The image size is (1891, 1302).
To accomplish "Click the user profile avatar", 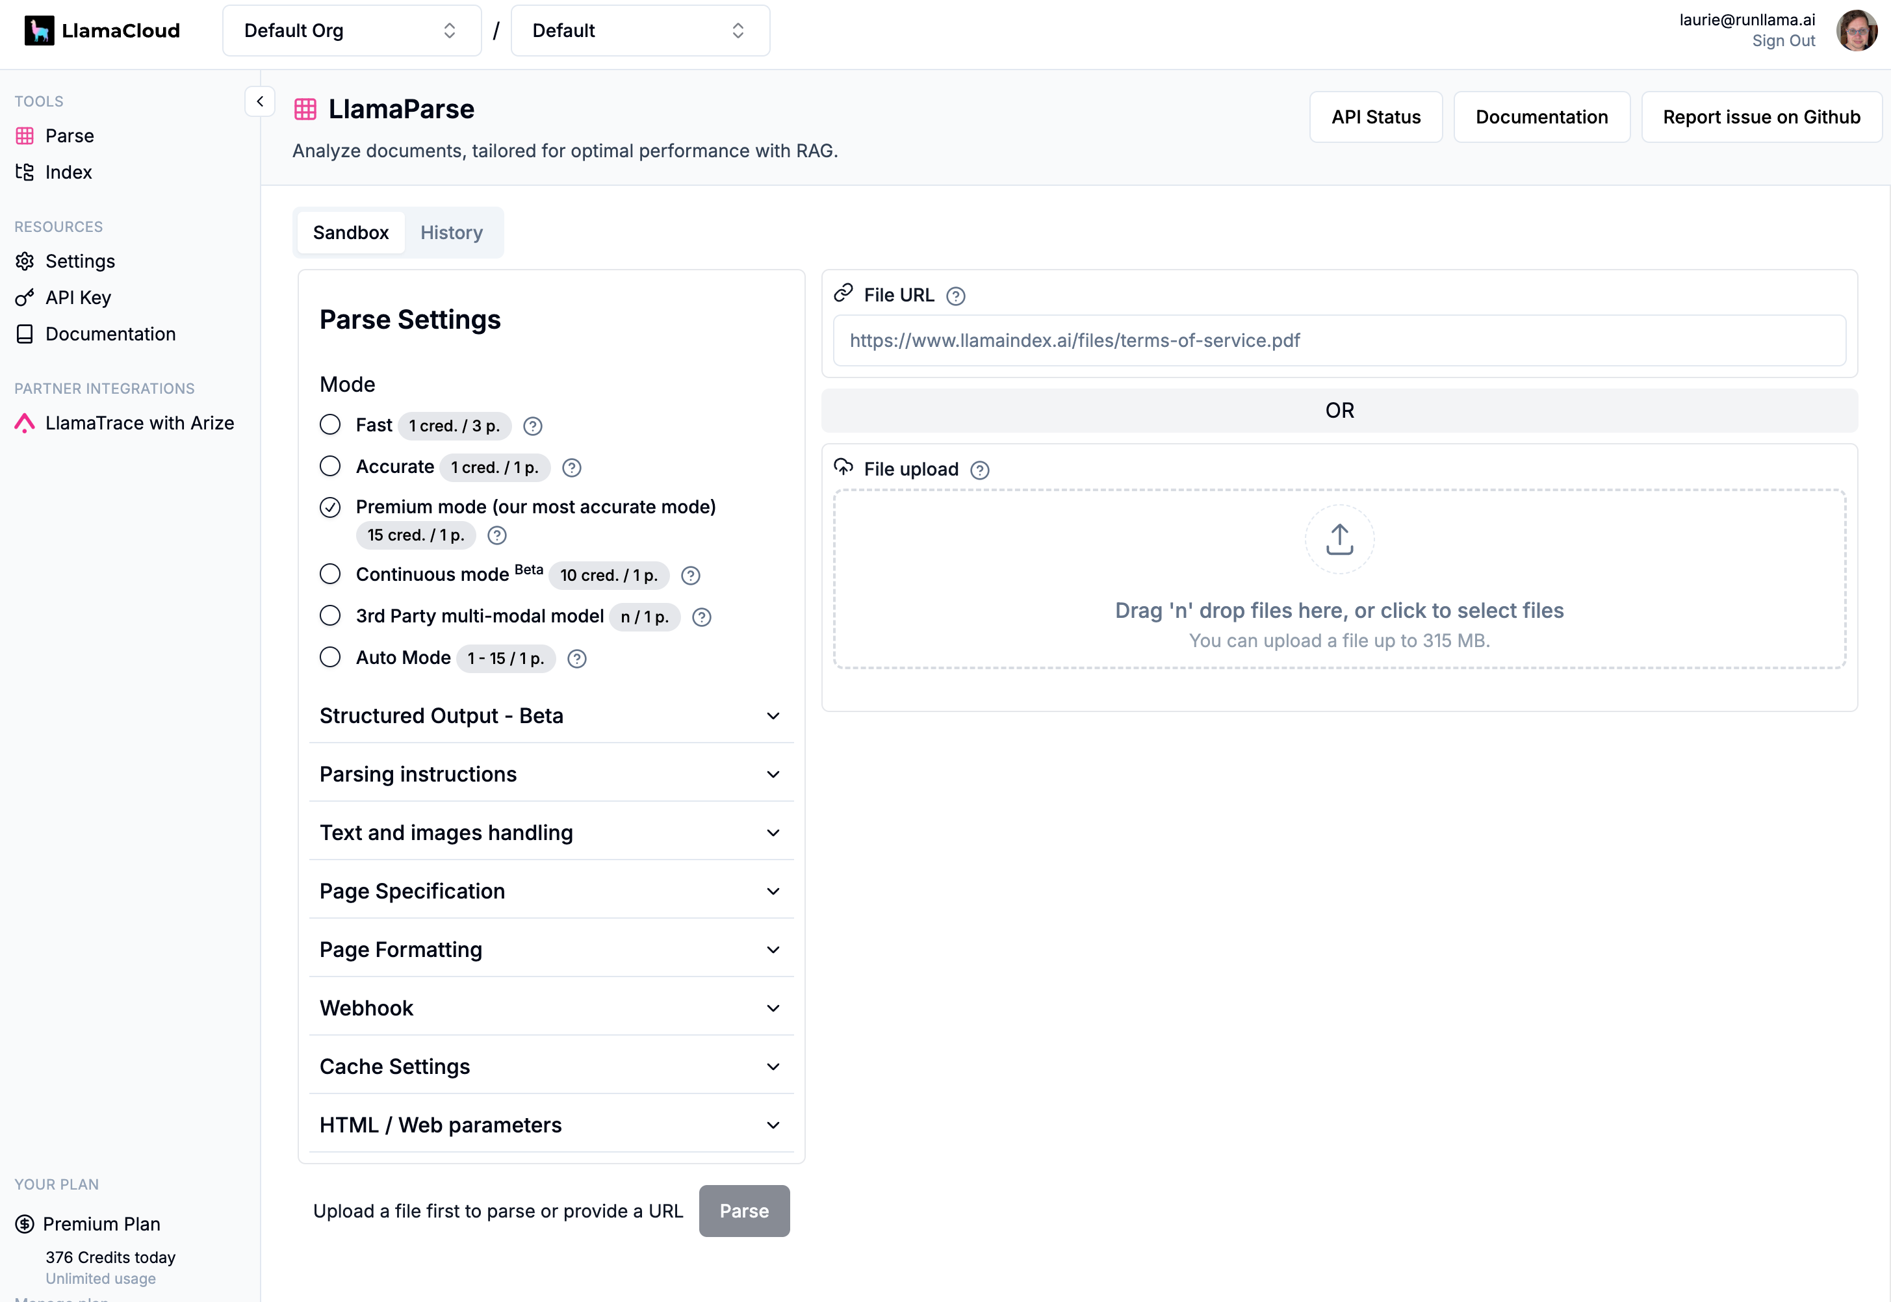I will click(1857, 30).
